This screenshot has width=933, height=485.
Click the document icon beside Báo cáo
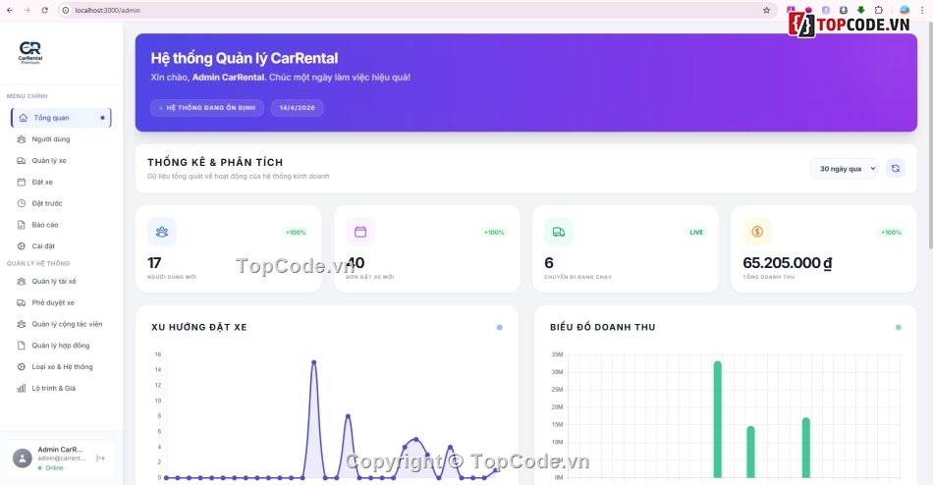pyautogui.click(x=22, y=225)
